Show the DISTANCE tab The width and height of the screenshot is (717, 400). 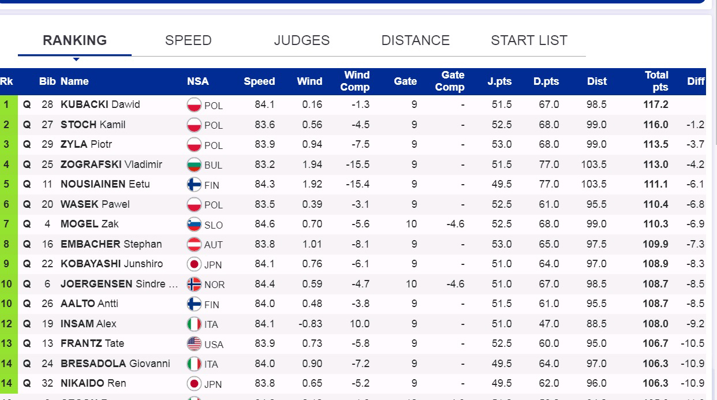(415, 40)
